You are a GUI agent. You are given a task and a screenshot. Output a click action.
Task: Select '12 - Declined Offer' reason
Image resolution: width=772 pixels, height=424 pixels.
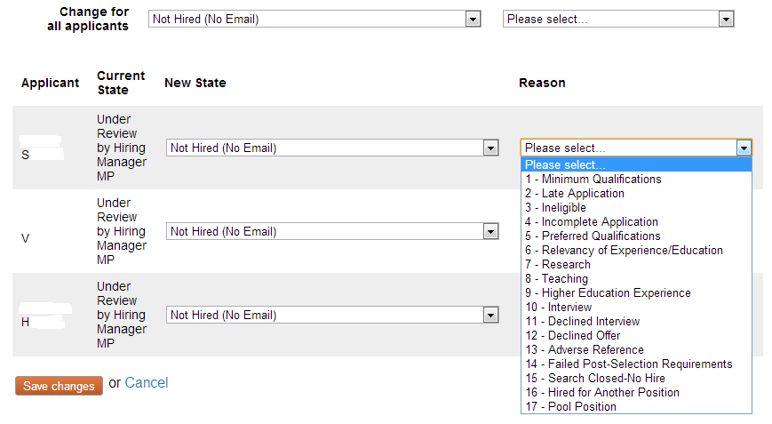(572, 336)
